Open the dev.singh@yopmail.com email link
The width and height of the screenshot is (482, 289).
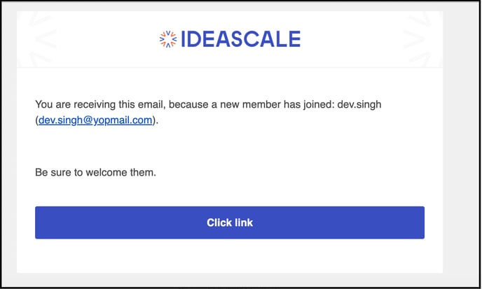pos(95,120)
